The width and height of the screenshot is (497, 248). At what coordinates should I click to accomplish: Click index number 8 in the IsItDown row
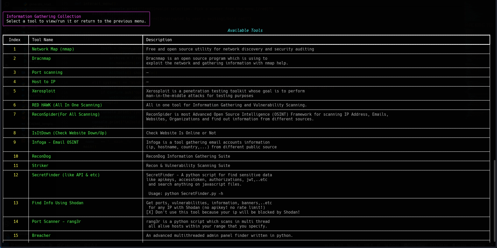[14, 133]
